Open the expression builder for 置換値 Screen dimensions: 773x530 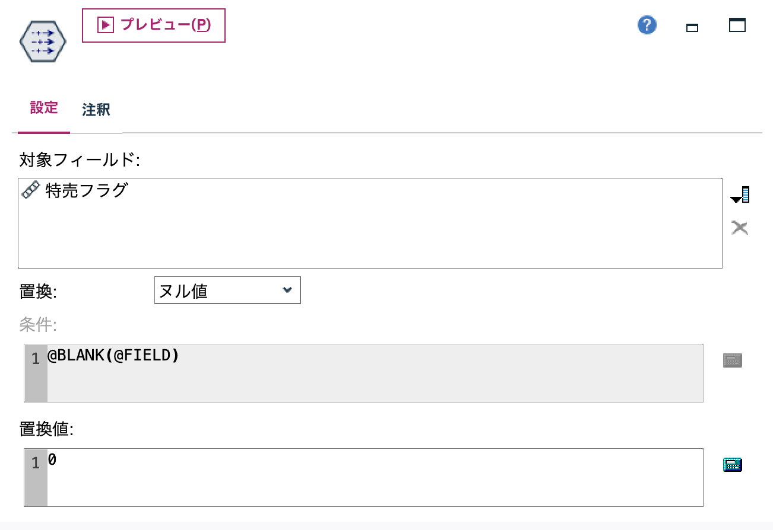point(732,464)
